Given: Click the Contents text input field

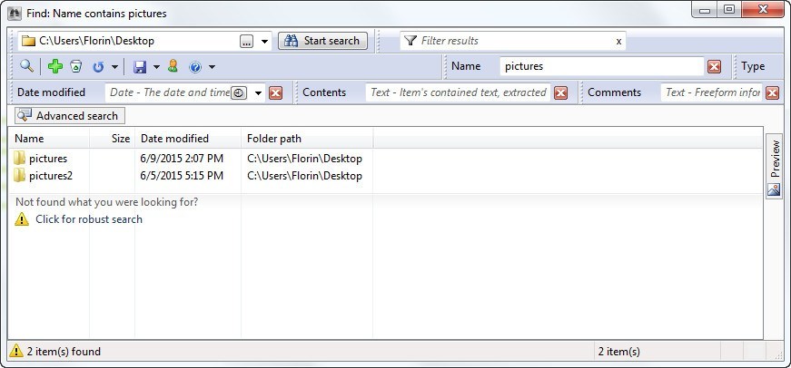Looking at the screenshot, I should coord(458,92).
